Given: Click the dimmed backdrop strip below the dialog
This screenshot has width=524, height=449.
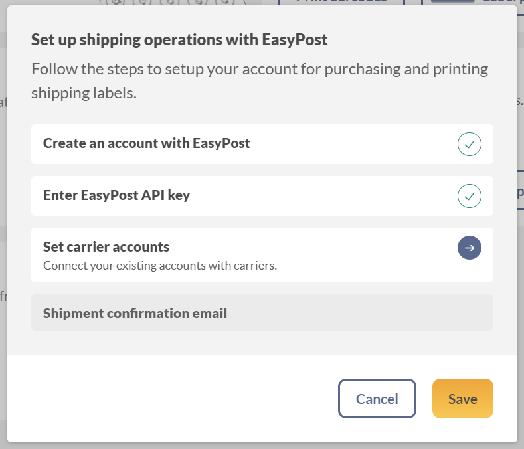Looking at the screenshot, I should [262, 446].
